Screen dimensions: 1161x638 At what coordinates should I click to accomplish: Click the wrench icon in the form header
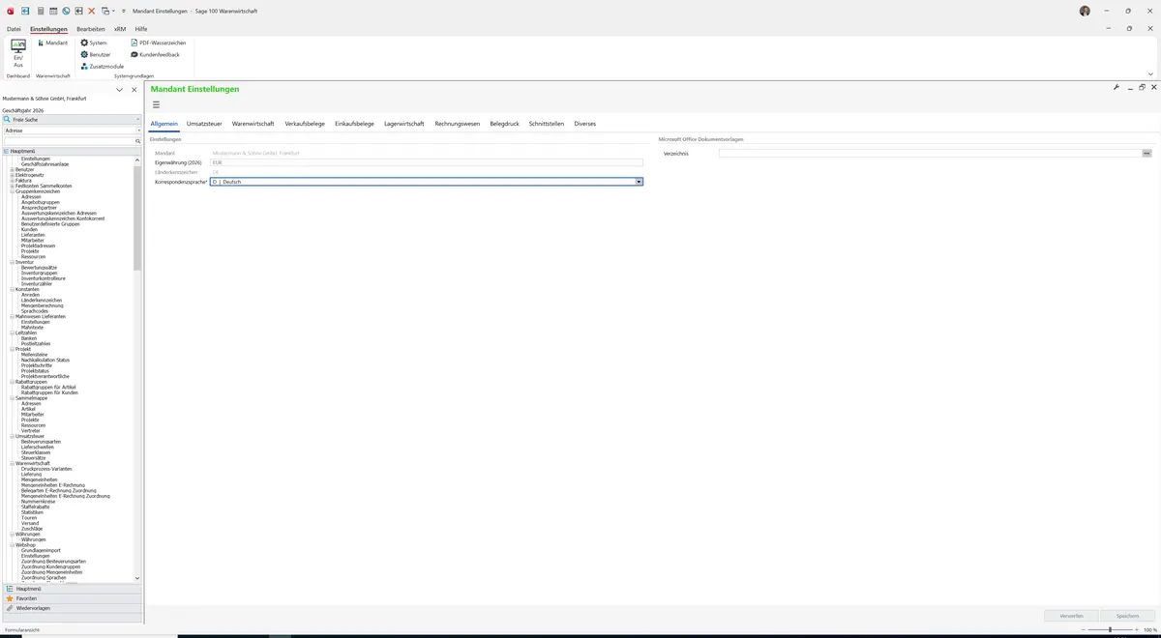pos(1116,87)
